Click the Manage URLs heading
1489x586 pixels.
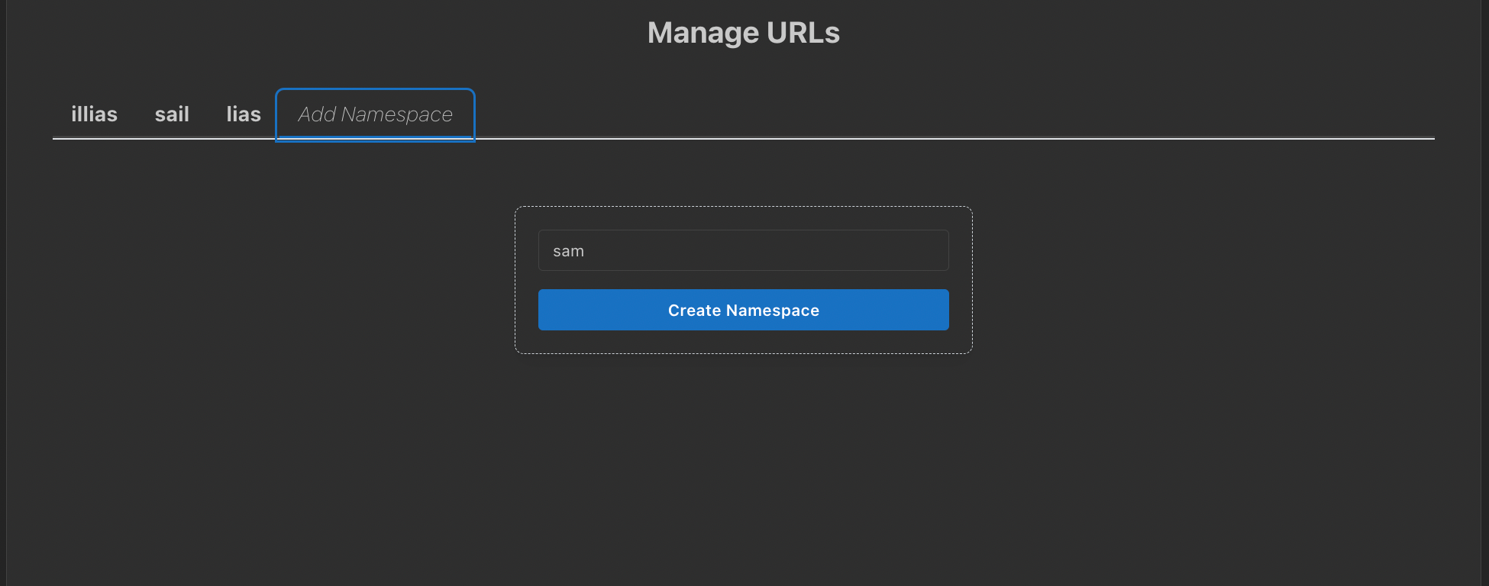pos(744,33)
